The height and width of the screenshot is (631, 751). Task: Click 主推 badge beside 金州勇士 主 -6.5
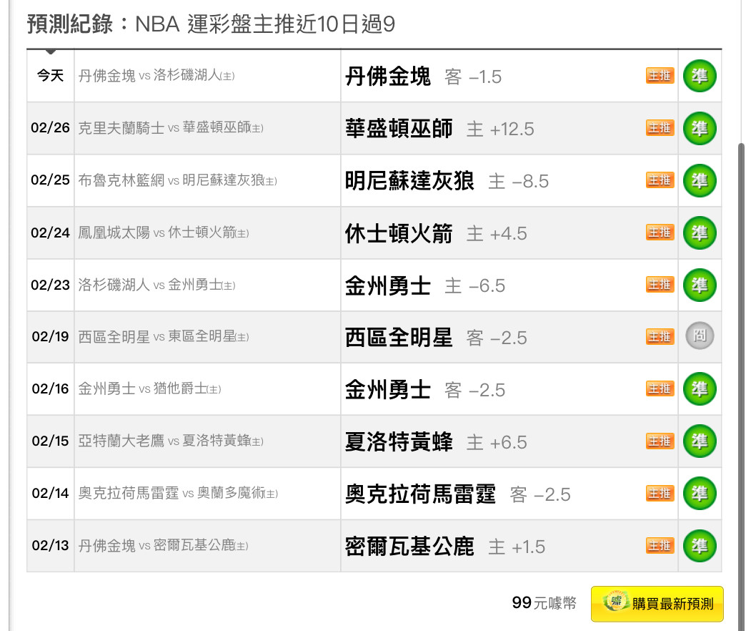point(660,285)
